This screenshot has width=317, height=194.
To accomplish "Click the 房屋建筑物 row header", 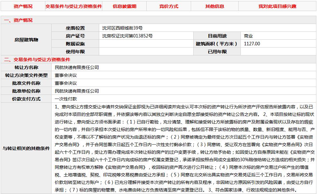I will tap(26, 40).
